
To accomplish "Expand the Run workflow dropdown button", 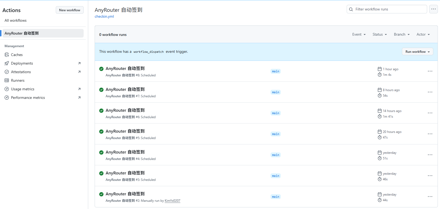I will click(417, 52).
